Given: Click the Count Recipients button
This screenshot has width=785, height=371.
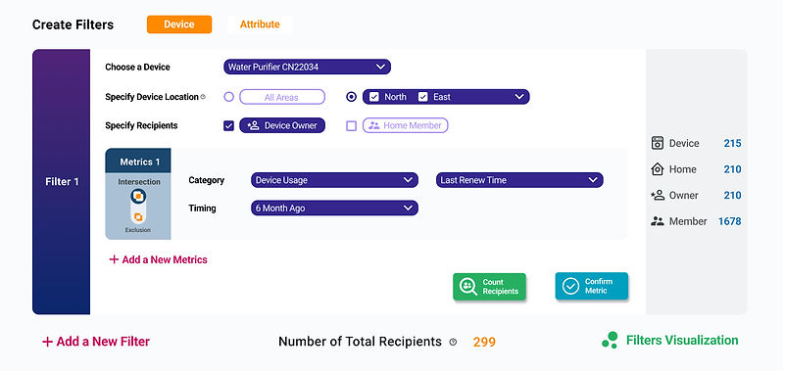Looking at the screenshot, I should tap(490, 287).
